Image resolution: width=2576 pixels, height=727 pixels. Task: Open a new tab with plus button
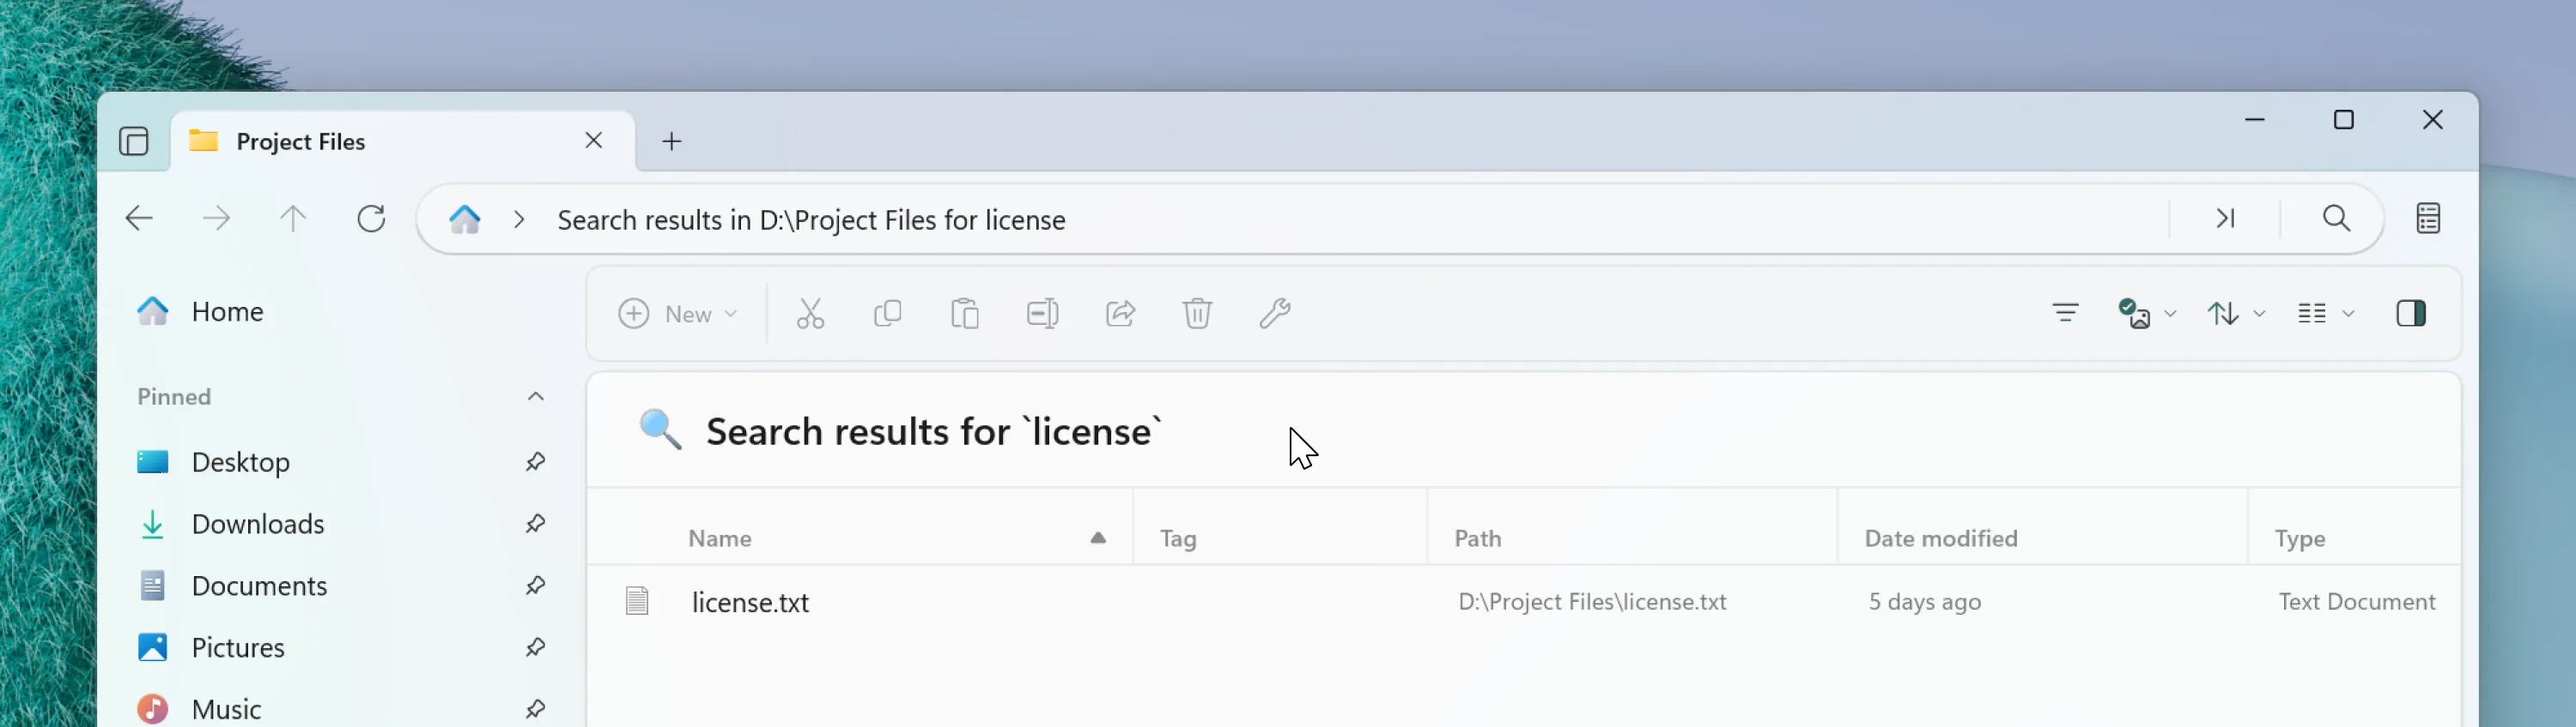(x=670, y=141)
